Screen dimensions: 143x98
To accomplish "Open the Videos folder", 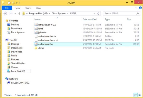I will click(14, 67).
